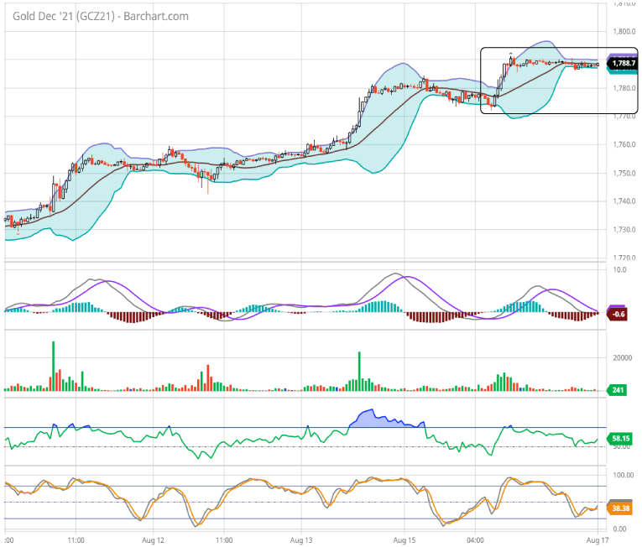Click the tallest green volume bar near Aug 13
Viewport: 642px width, 547px height.
tap(359, 371)
